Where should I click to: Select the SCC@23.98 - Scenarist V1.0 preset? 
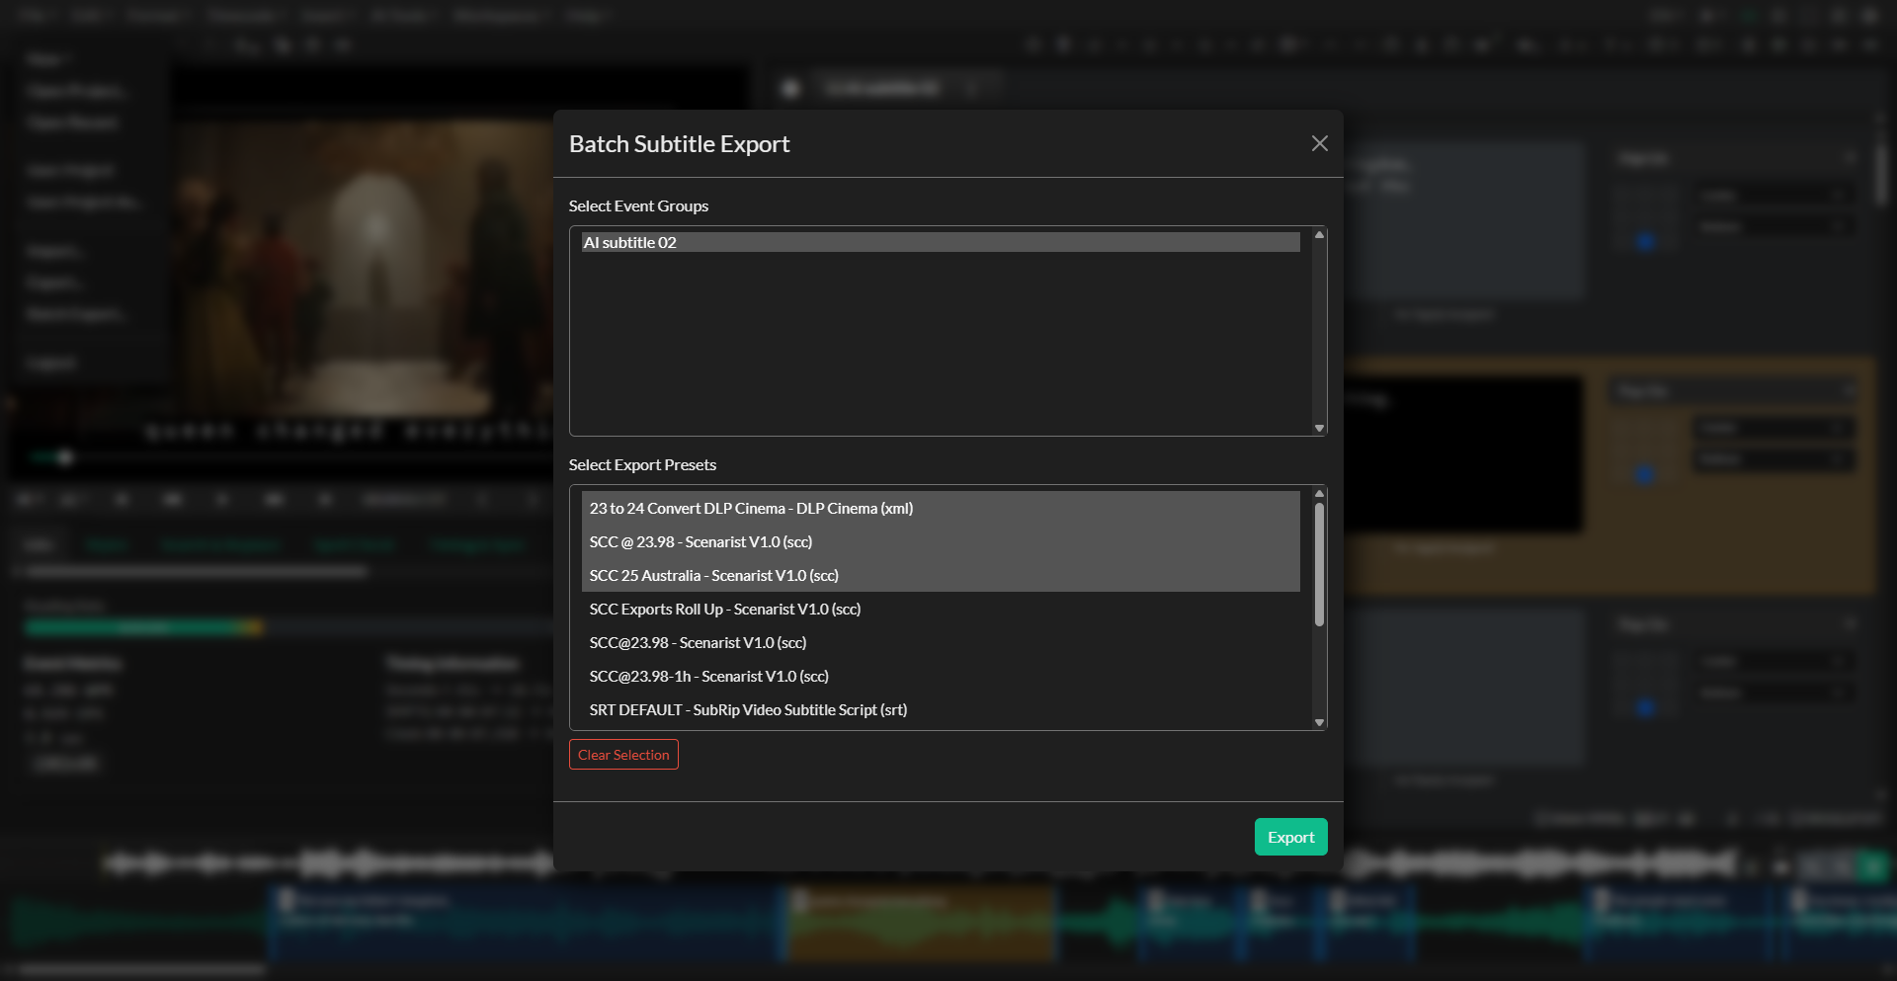pyautogui.click(x=889, y=642)
